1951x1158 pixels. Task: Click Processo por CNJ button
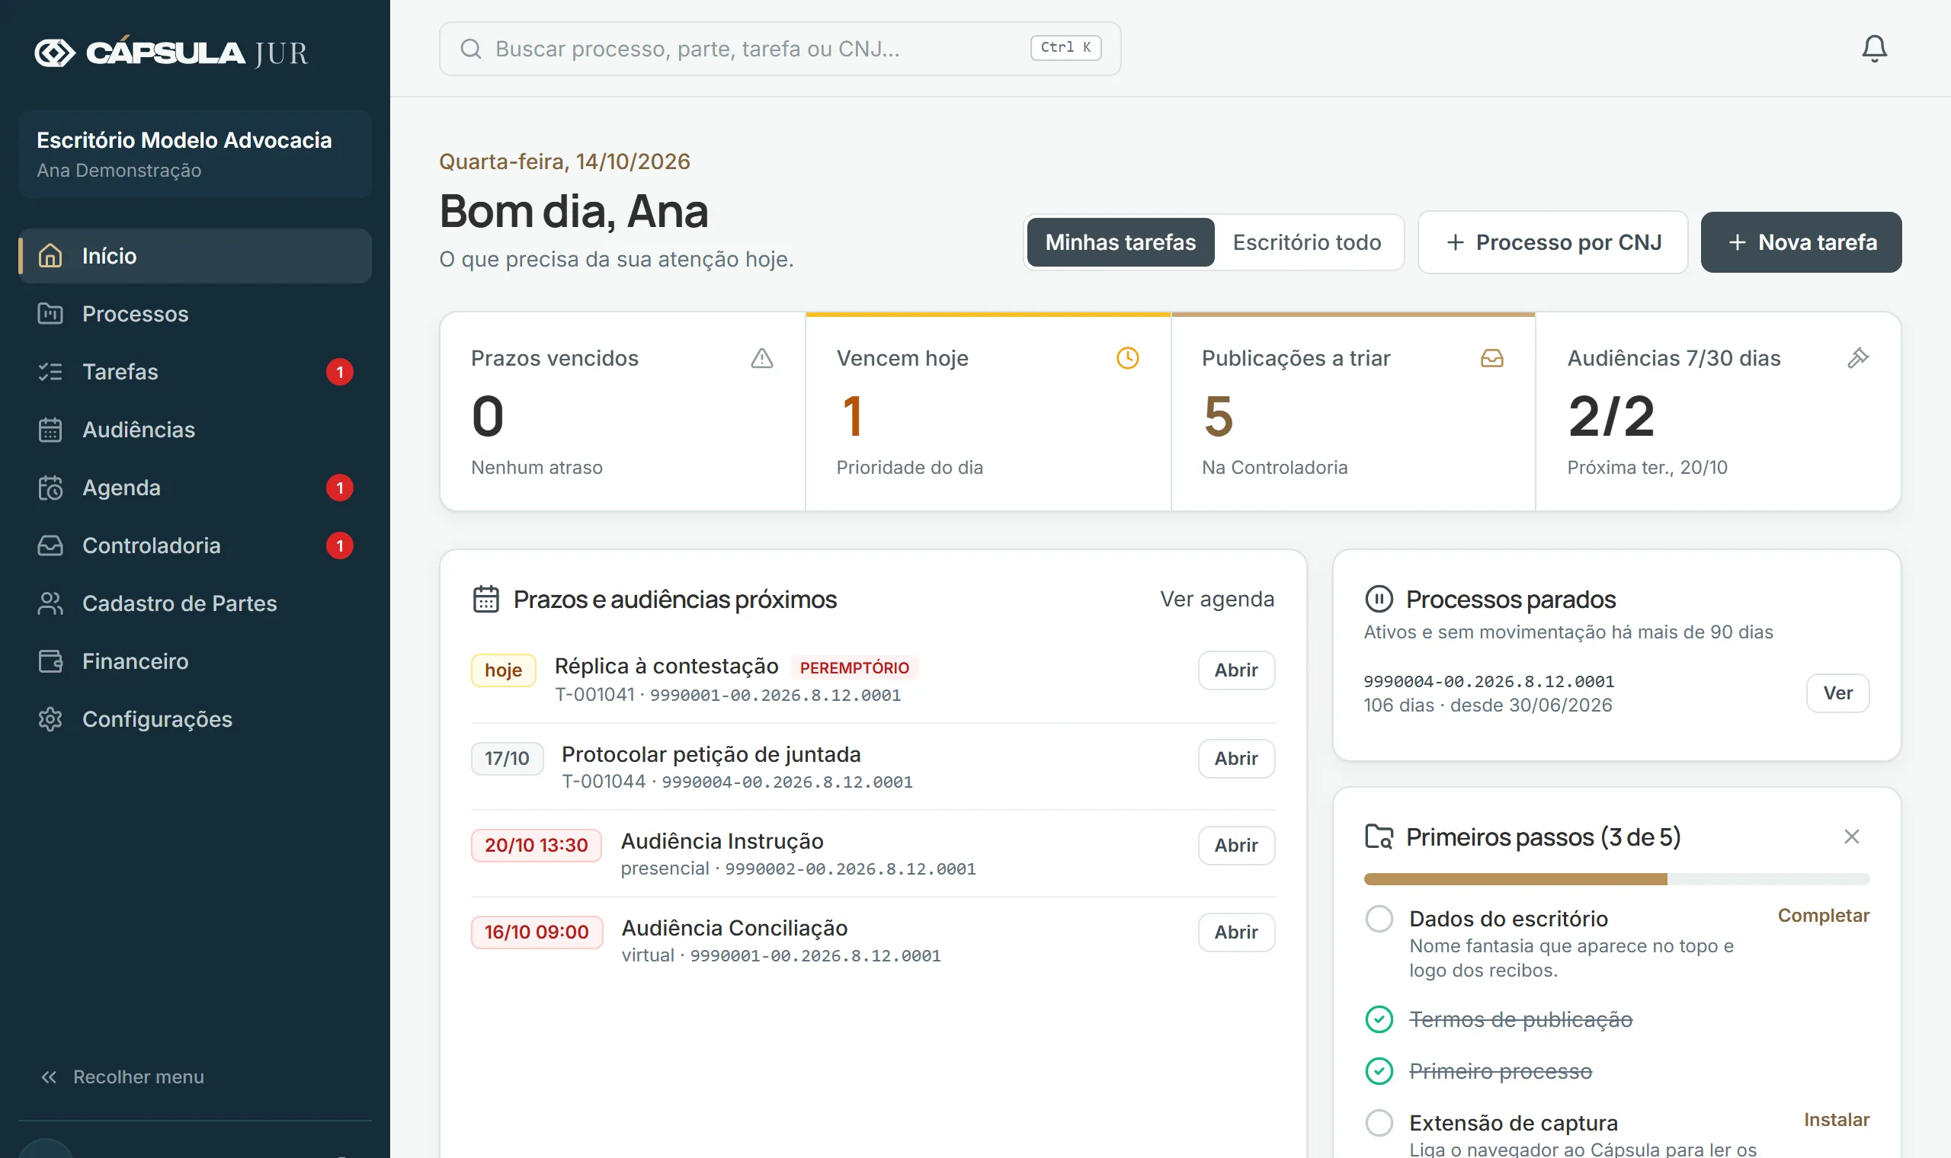1552,242
